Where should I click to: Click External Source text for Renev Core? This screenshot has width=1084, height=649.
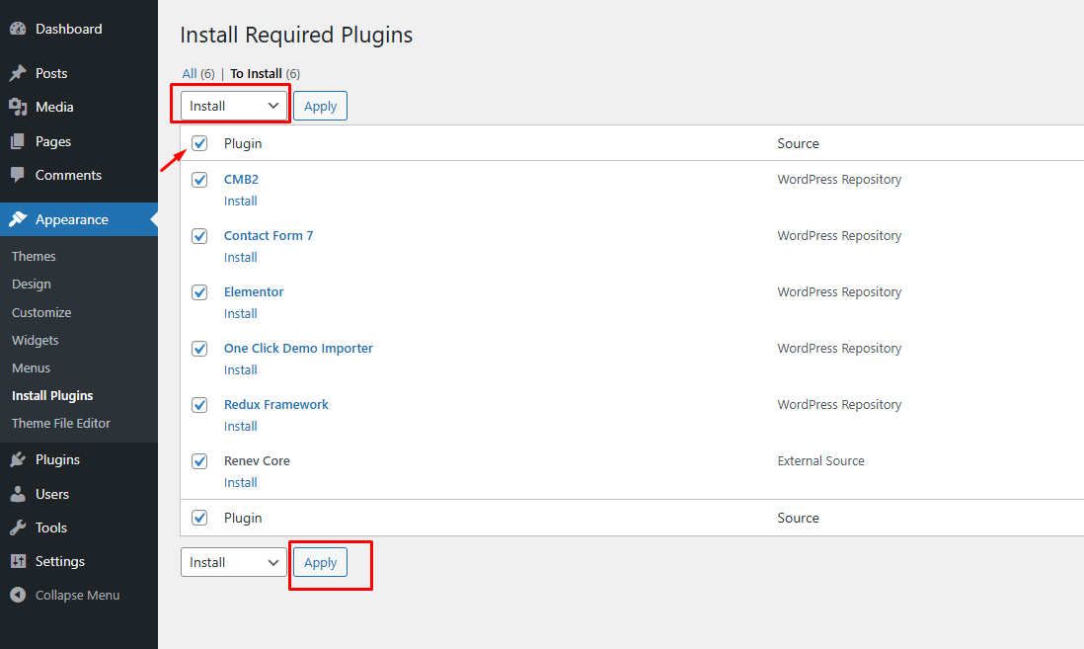(820, 460)
